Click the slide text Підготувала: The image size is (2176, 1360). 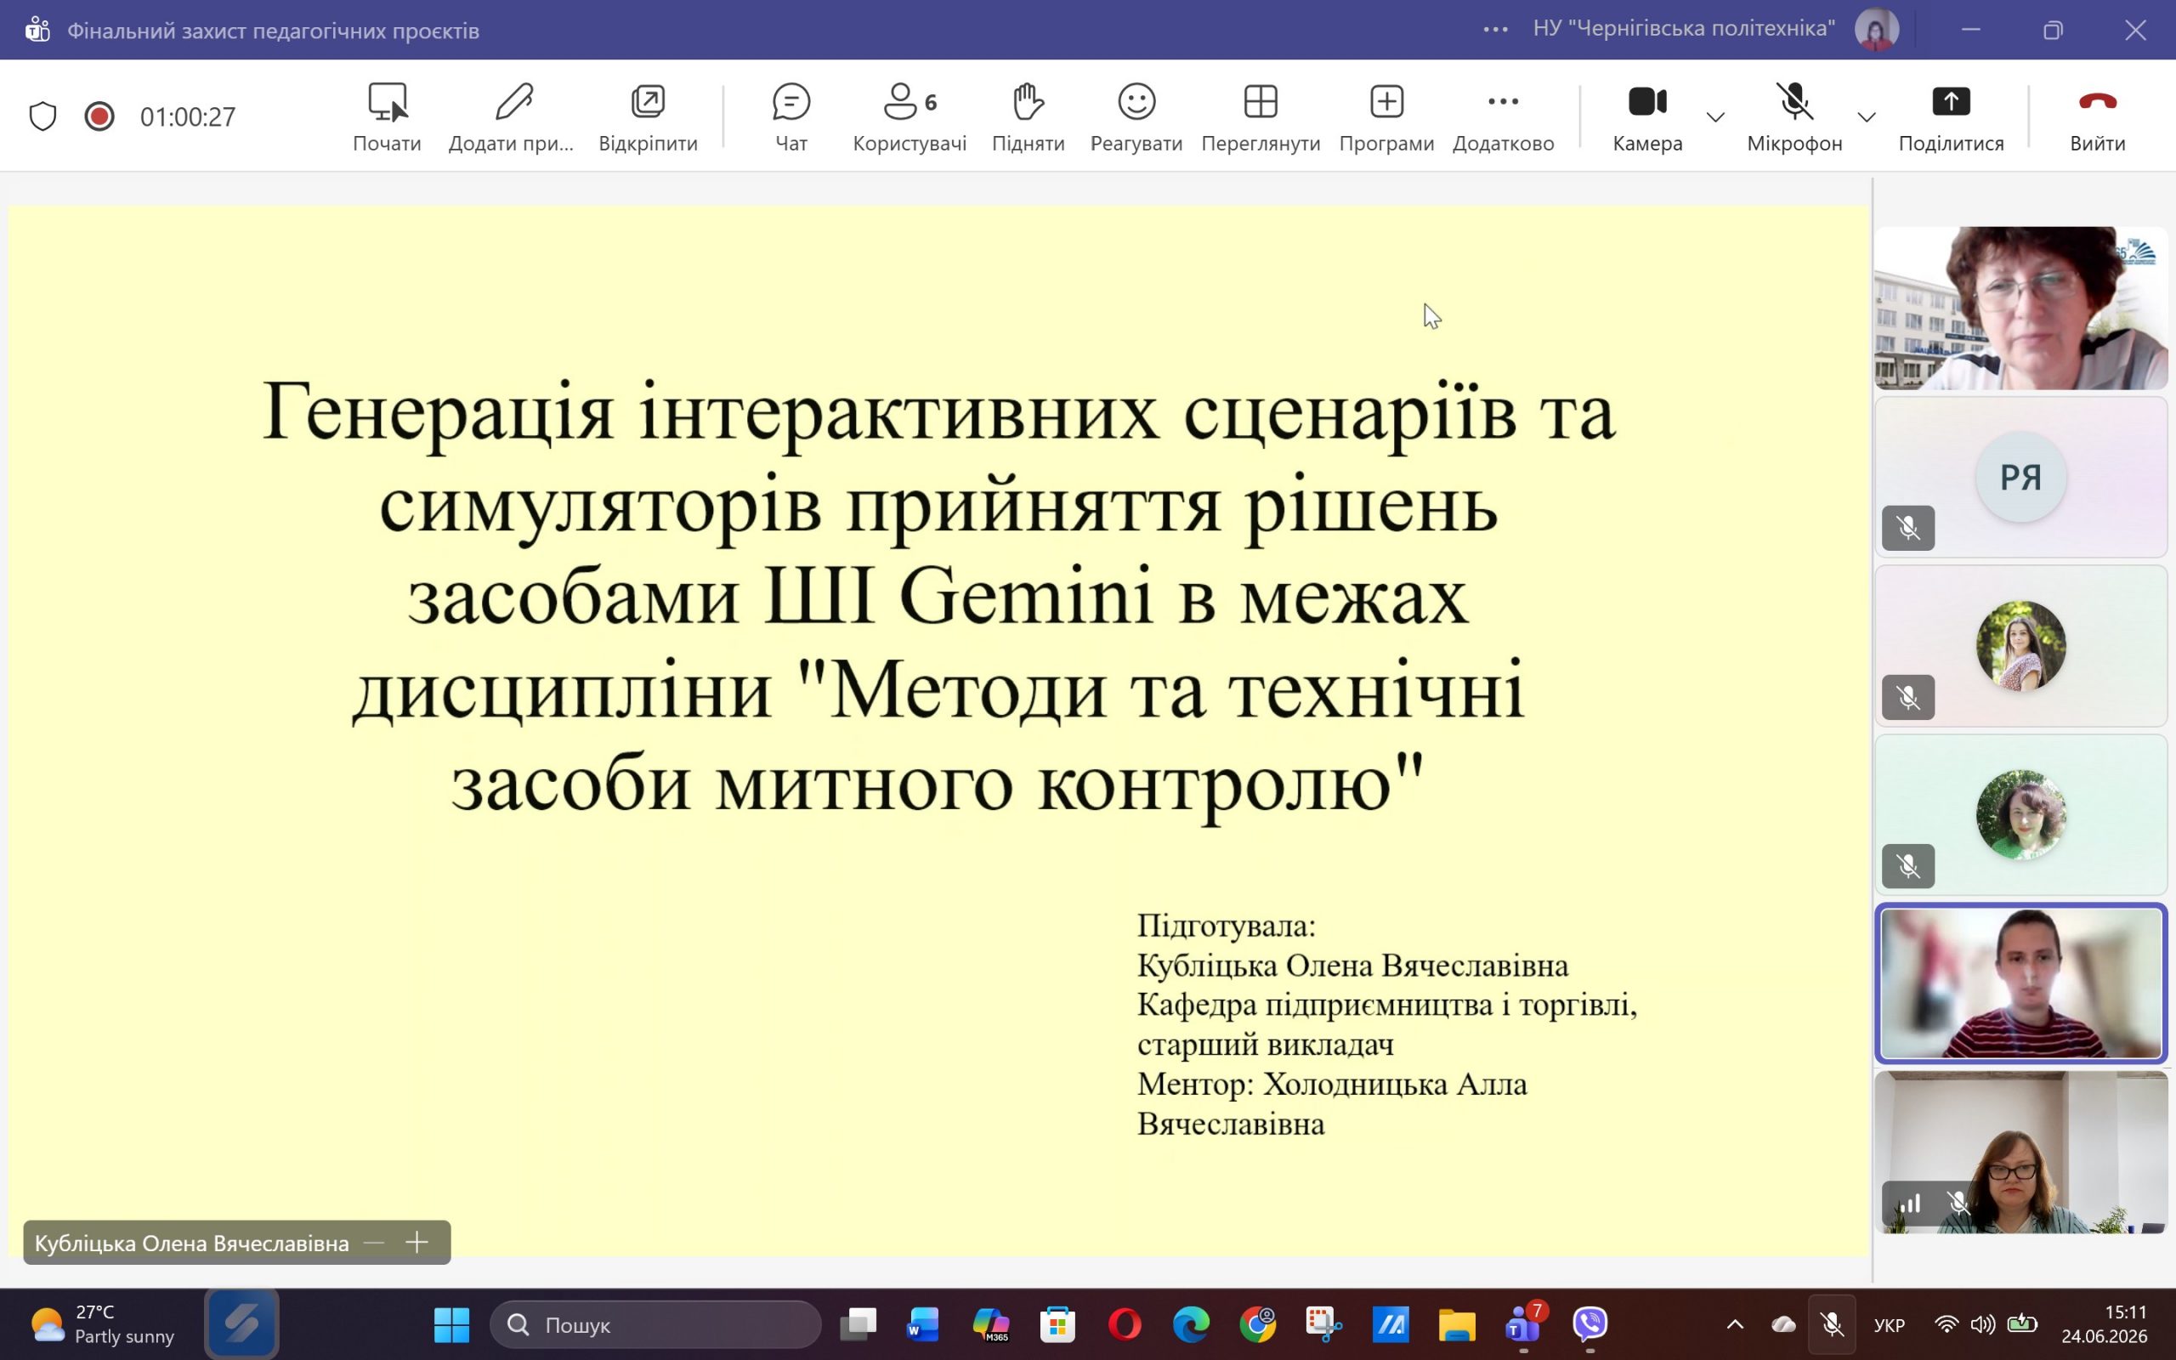(x=1227, y=926)
